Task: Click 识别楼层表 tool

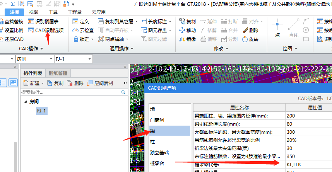Action: click(x=43, y=21)
